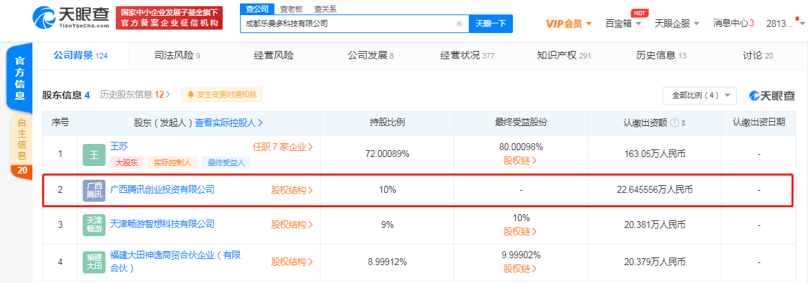Click the 20.381万人民币 capital amount

[654, 224]
